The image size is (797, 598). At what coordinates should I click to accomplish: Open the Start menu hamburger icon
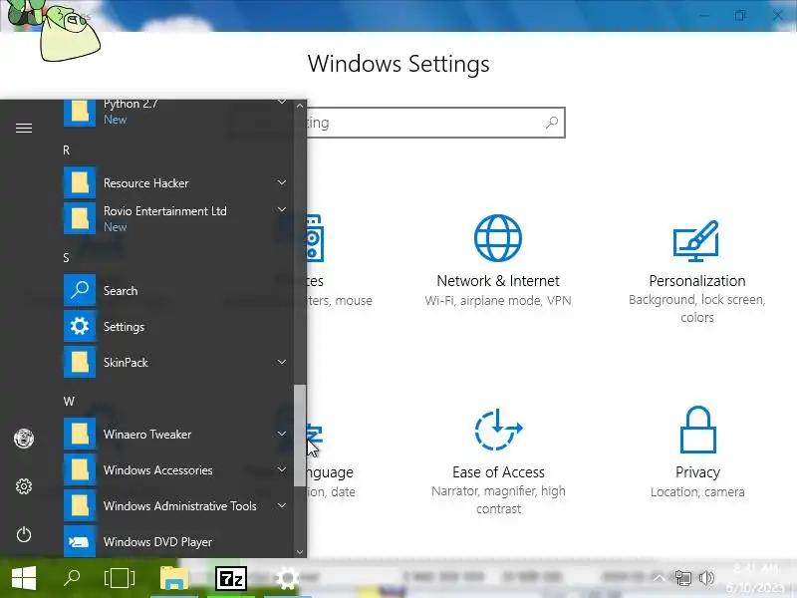[24, 129]
